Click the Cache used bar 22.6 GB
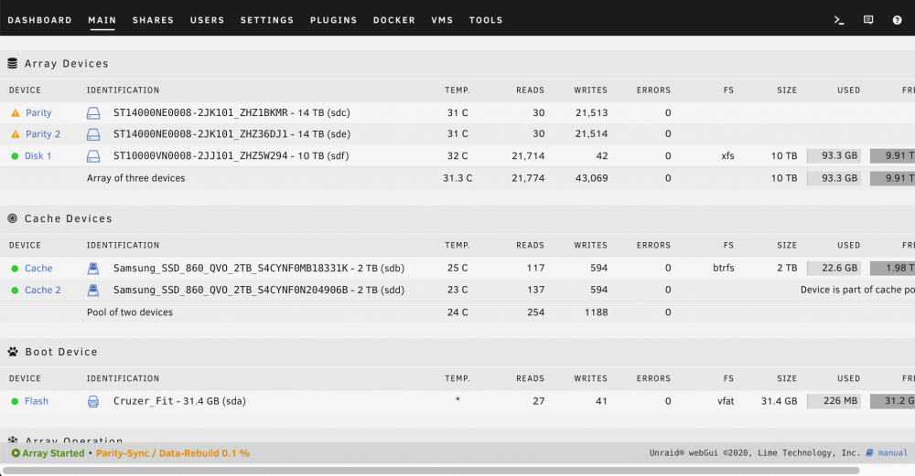 [x=834, y=268]
